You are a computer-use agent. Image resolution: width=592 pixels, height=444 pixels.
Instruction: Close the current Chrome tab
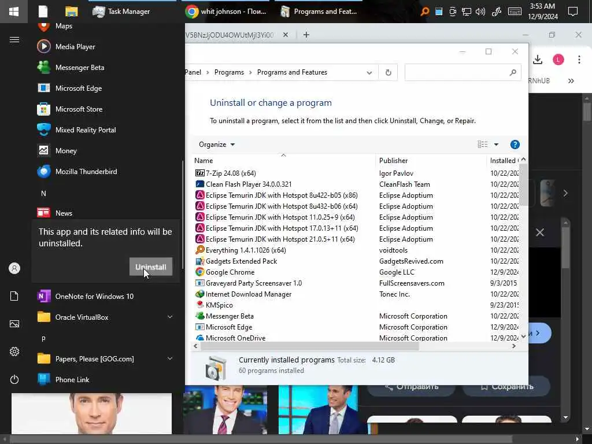coord(286,35)
